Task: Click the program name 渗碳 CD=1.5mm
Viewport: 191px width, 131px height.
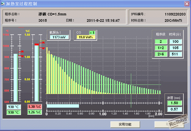Action: 52,14
